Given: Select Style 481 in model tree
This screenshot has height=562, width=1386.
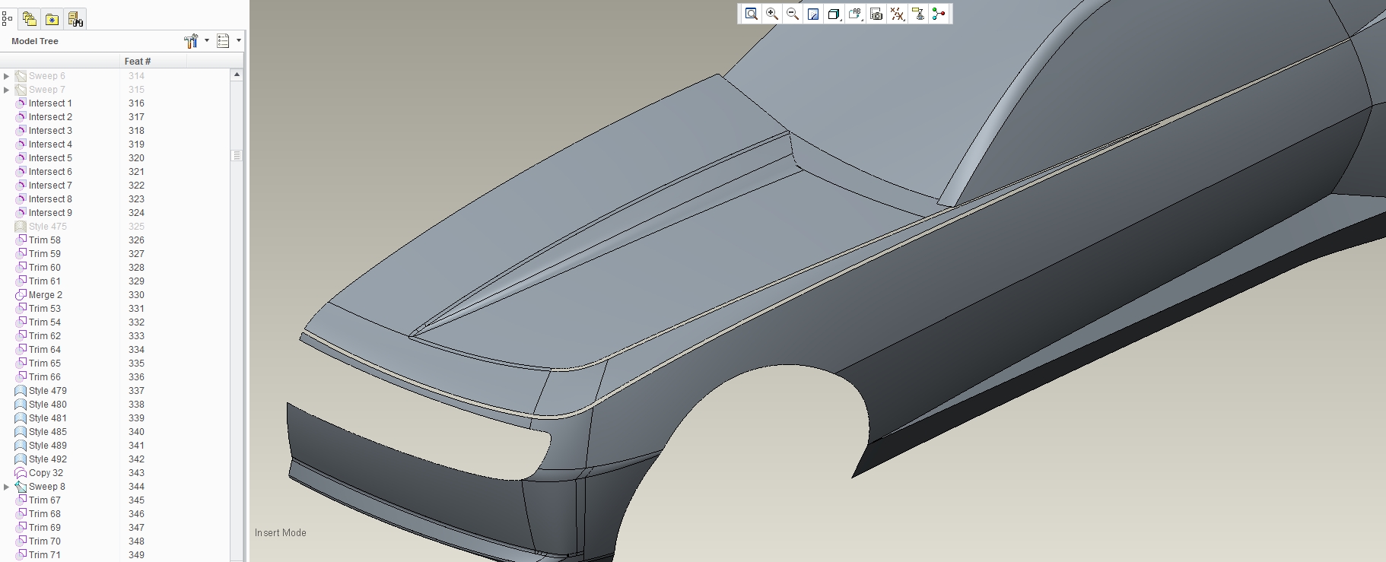Looking at the screenshot, I should [48, 418].
